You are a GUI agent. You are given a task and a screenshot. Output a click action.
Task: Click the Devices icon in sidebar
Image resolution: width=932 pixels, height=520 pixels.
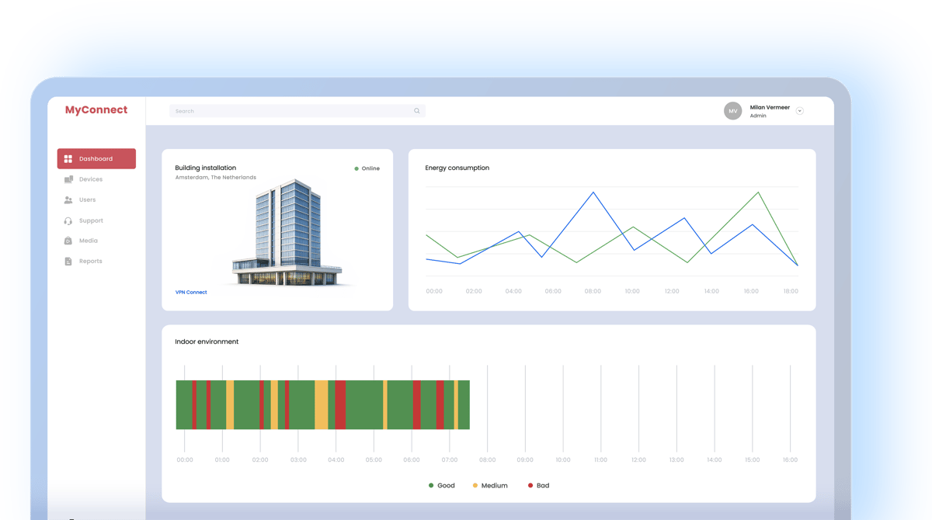coord(68,179)
